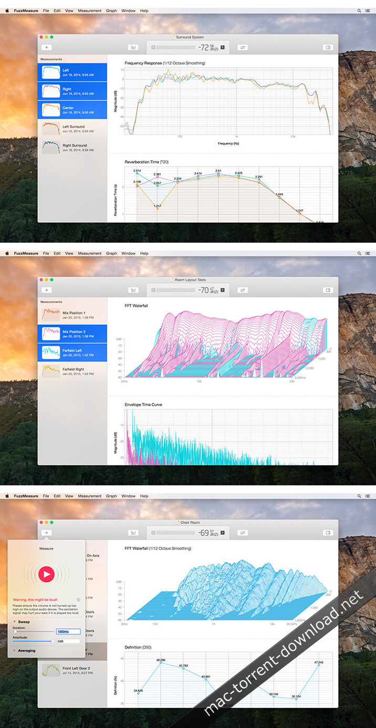Viewport: 376px width, 728px height.
Task: Click swap arrows icon in Choir Room toolbar
Action: tap(243, 533)
